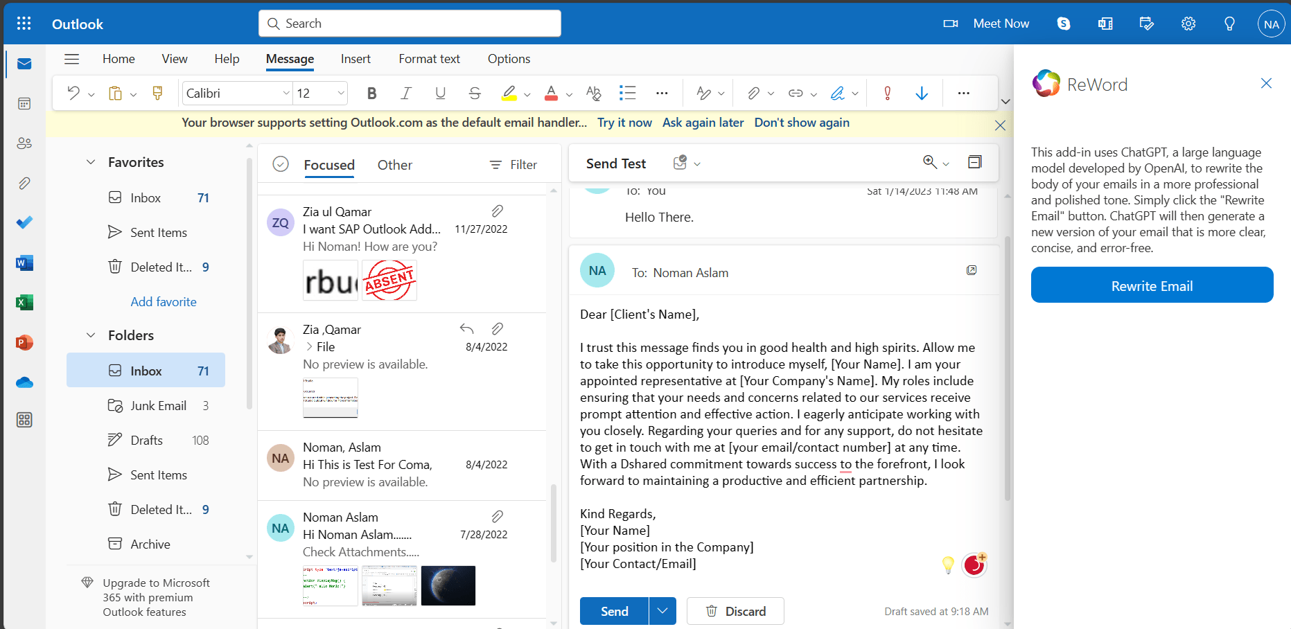Open the paste options dropdown
The height and width of the screenshot is (629, 1291).
tap(134, 94)
